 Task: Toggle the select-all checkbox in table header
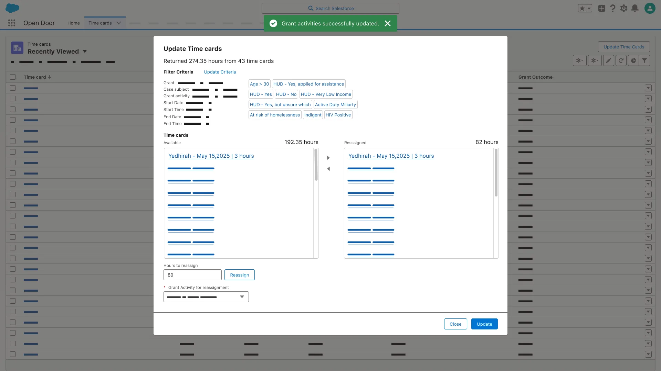[x=13, y=77]
